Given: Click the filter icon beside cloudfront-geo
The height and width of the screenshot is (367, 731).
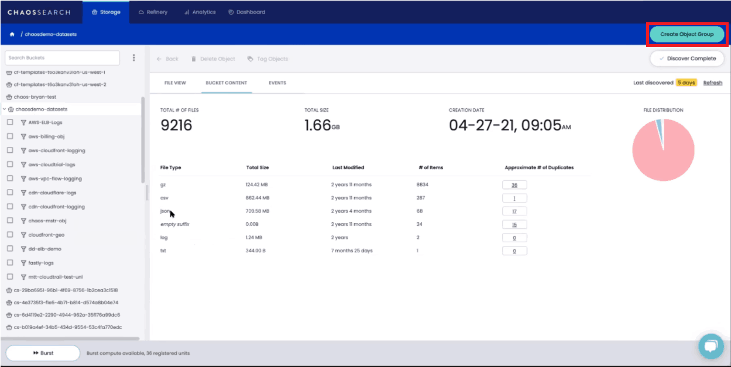Looking at the screenshot, I should (23, 235).
